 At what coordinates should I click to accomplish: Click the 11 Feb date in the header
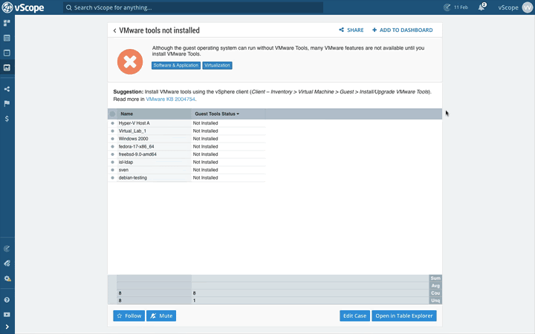pyautogui.click(x=461, y=7)
